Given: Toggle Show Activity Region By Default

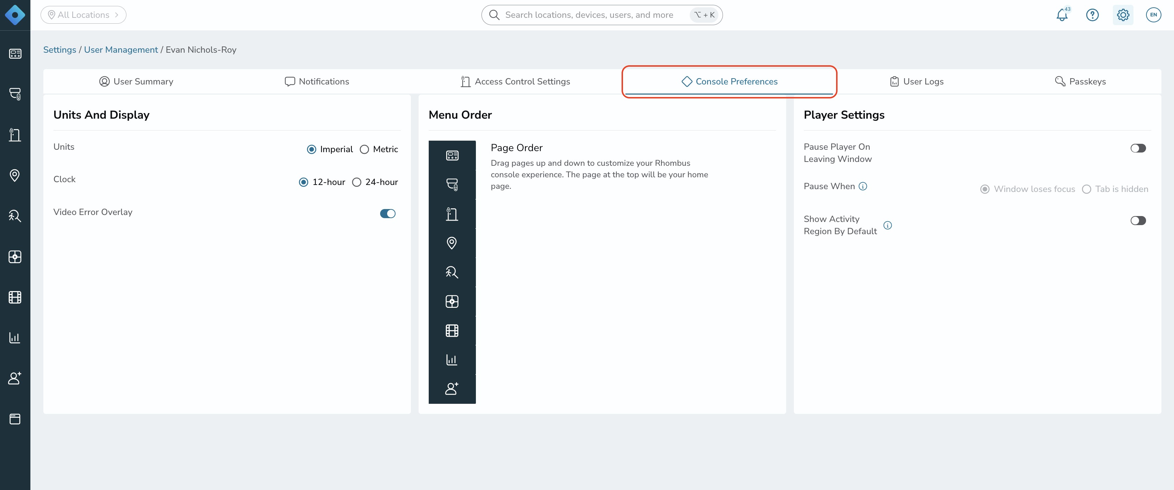Looking at the screenshot, I should click(x=1138, y=221).
